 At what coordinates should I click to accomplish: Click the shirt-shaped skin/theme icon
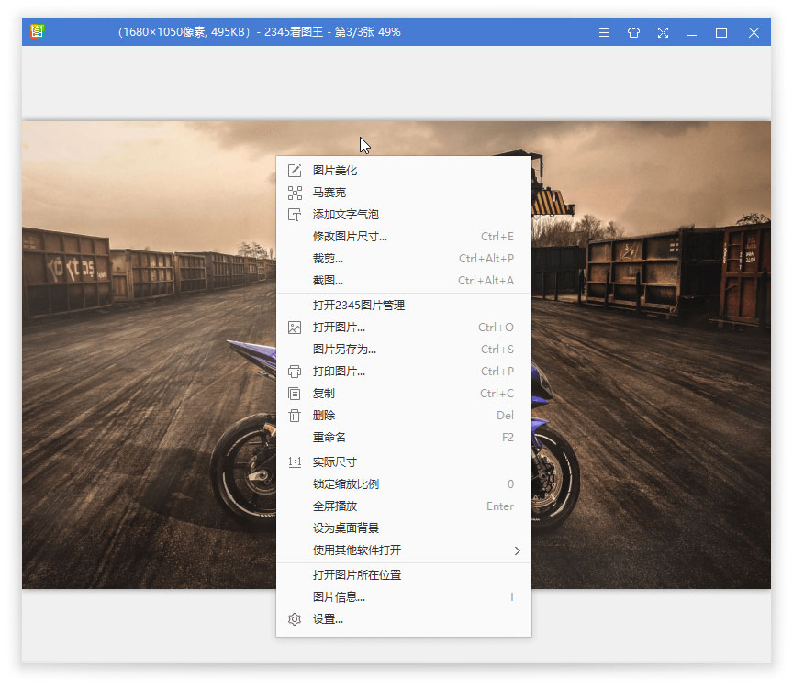click(x=633, y=32)
